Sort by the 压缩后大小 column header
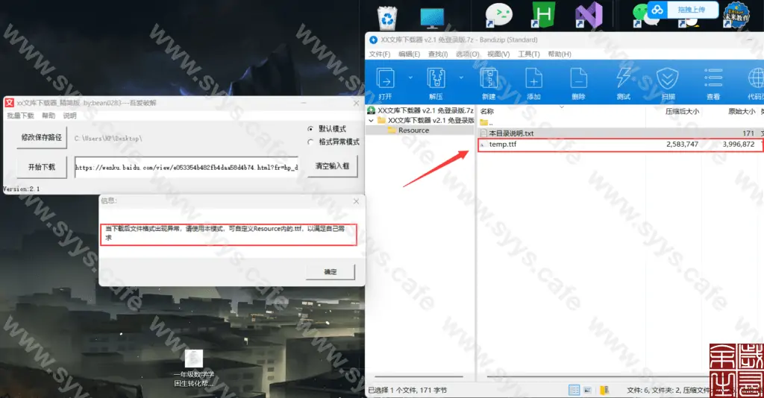 pyautogui.click(x=682, y=111)
